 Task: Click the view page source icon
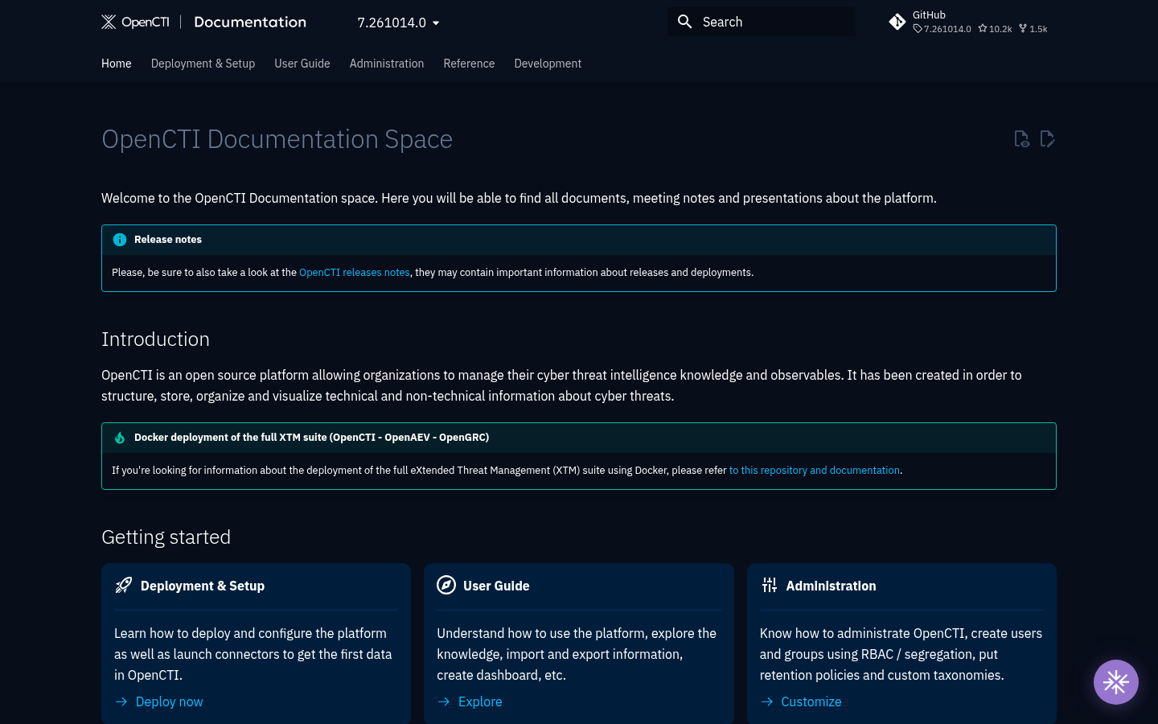coord(1021,139)
